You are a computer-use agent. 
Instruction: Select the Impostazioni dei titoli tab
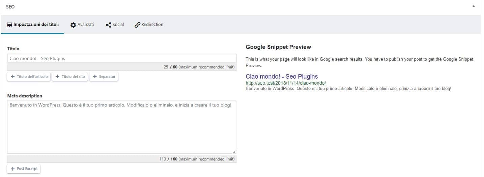click(33, 25)
